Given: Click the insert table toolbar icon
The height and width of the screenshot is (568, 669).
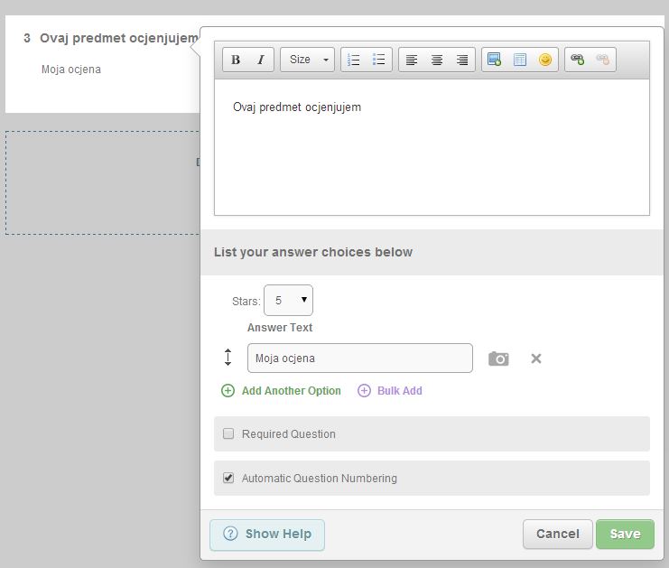Looking at the screenshot, I should [x=519, y=60].
